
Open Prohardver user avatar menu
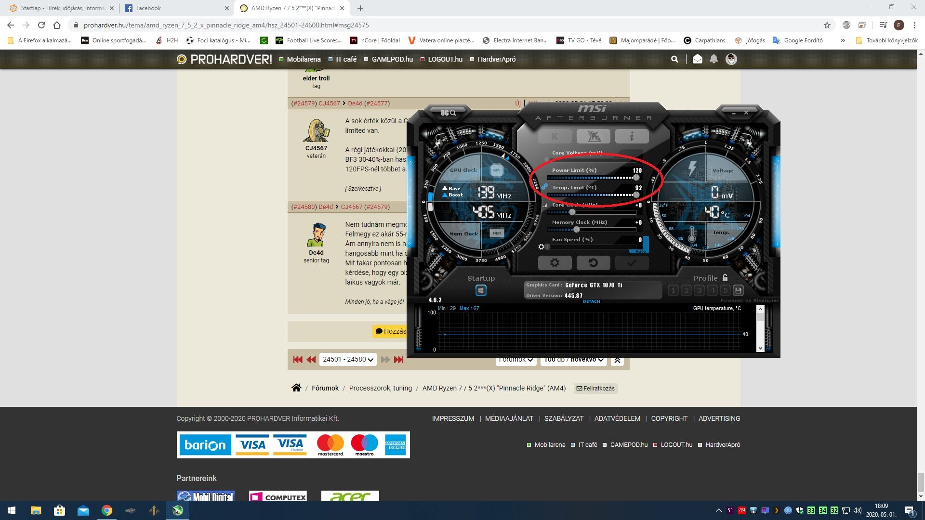click(731, 59)
